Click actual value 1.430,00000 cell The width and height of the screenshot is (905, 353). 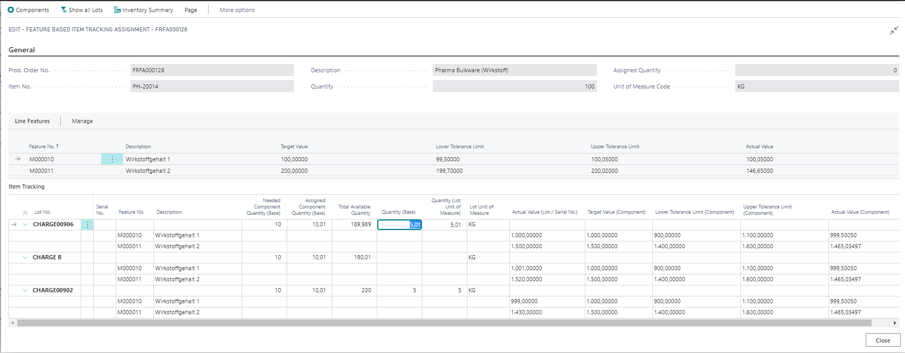pyautogui.click(x=547, y=312)
